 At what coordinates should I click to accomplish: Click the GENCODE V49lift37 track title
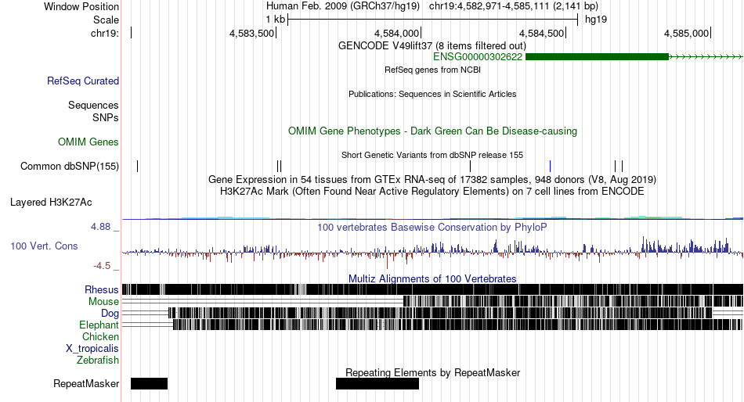(432, 46)
